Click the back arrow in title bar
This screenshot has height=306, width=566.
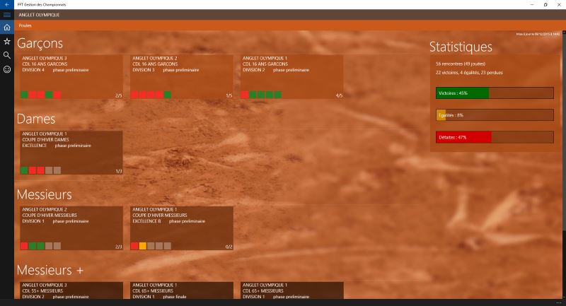[7, 4]
